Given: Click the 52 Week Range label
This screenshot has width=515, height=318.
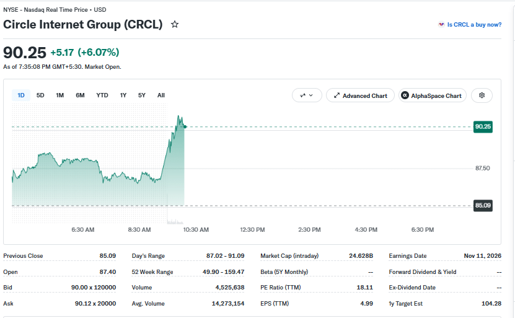Looking at the screenshot, I should (x=152, y=272).
